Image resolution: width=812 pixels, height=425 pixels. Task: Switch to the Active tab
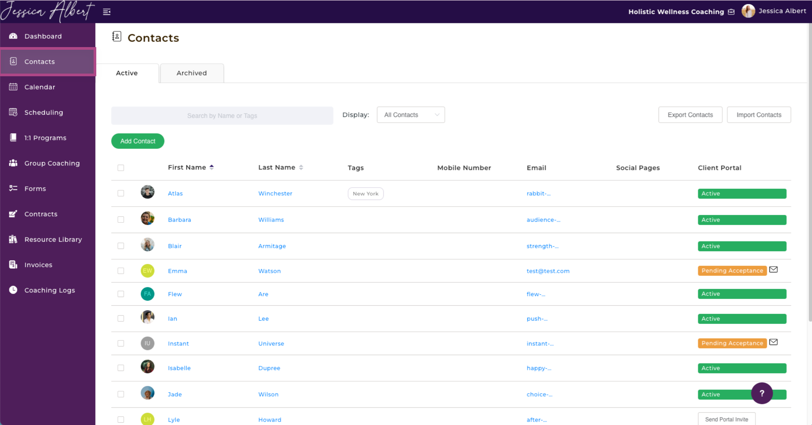[127, 73]
